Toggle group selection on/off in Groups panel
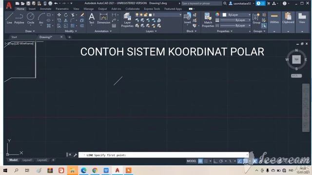Image resolution: width=312 pixels, height=175 pixels. [x=264, y=26]
